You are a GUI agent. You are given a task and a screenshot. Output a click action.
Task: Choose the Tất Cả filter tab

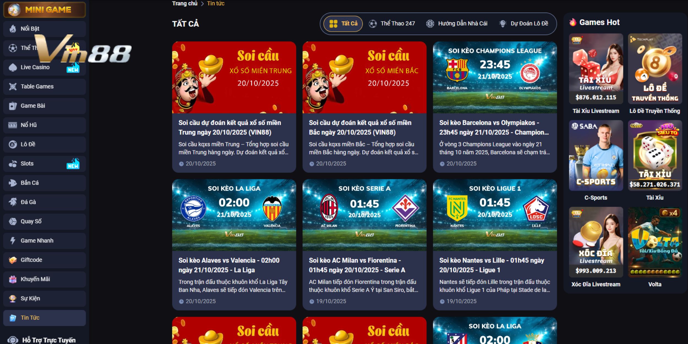click(x=343, y=24)
